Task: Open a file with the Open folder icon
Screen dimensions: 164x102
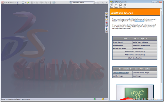Action: tap(28, 3)
